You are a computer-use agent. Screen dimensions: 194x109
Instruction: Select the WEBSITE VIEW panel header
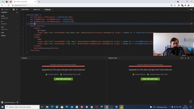(x=112, y=58)
